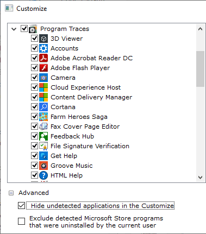Click the Feedback Hub icon
The image size is (206, 234).
(x=43, y=136)
